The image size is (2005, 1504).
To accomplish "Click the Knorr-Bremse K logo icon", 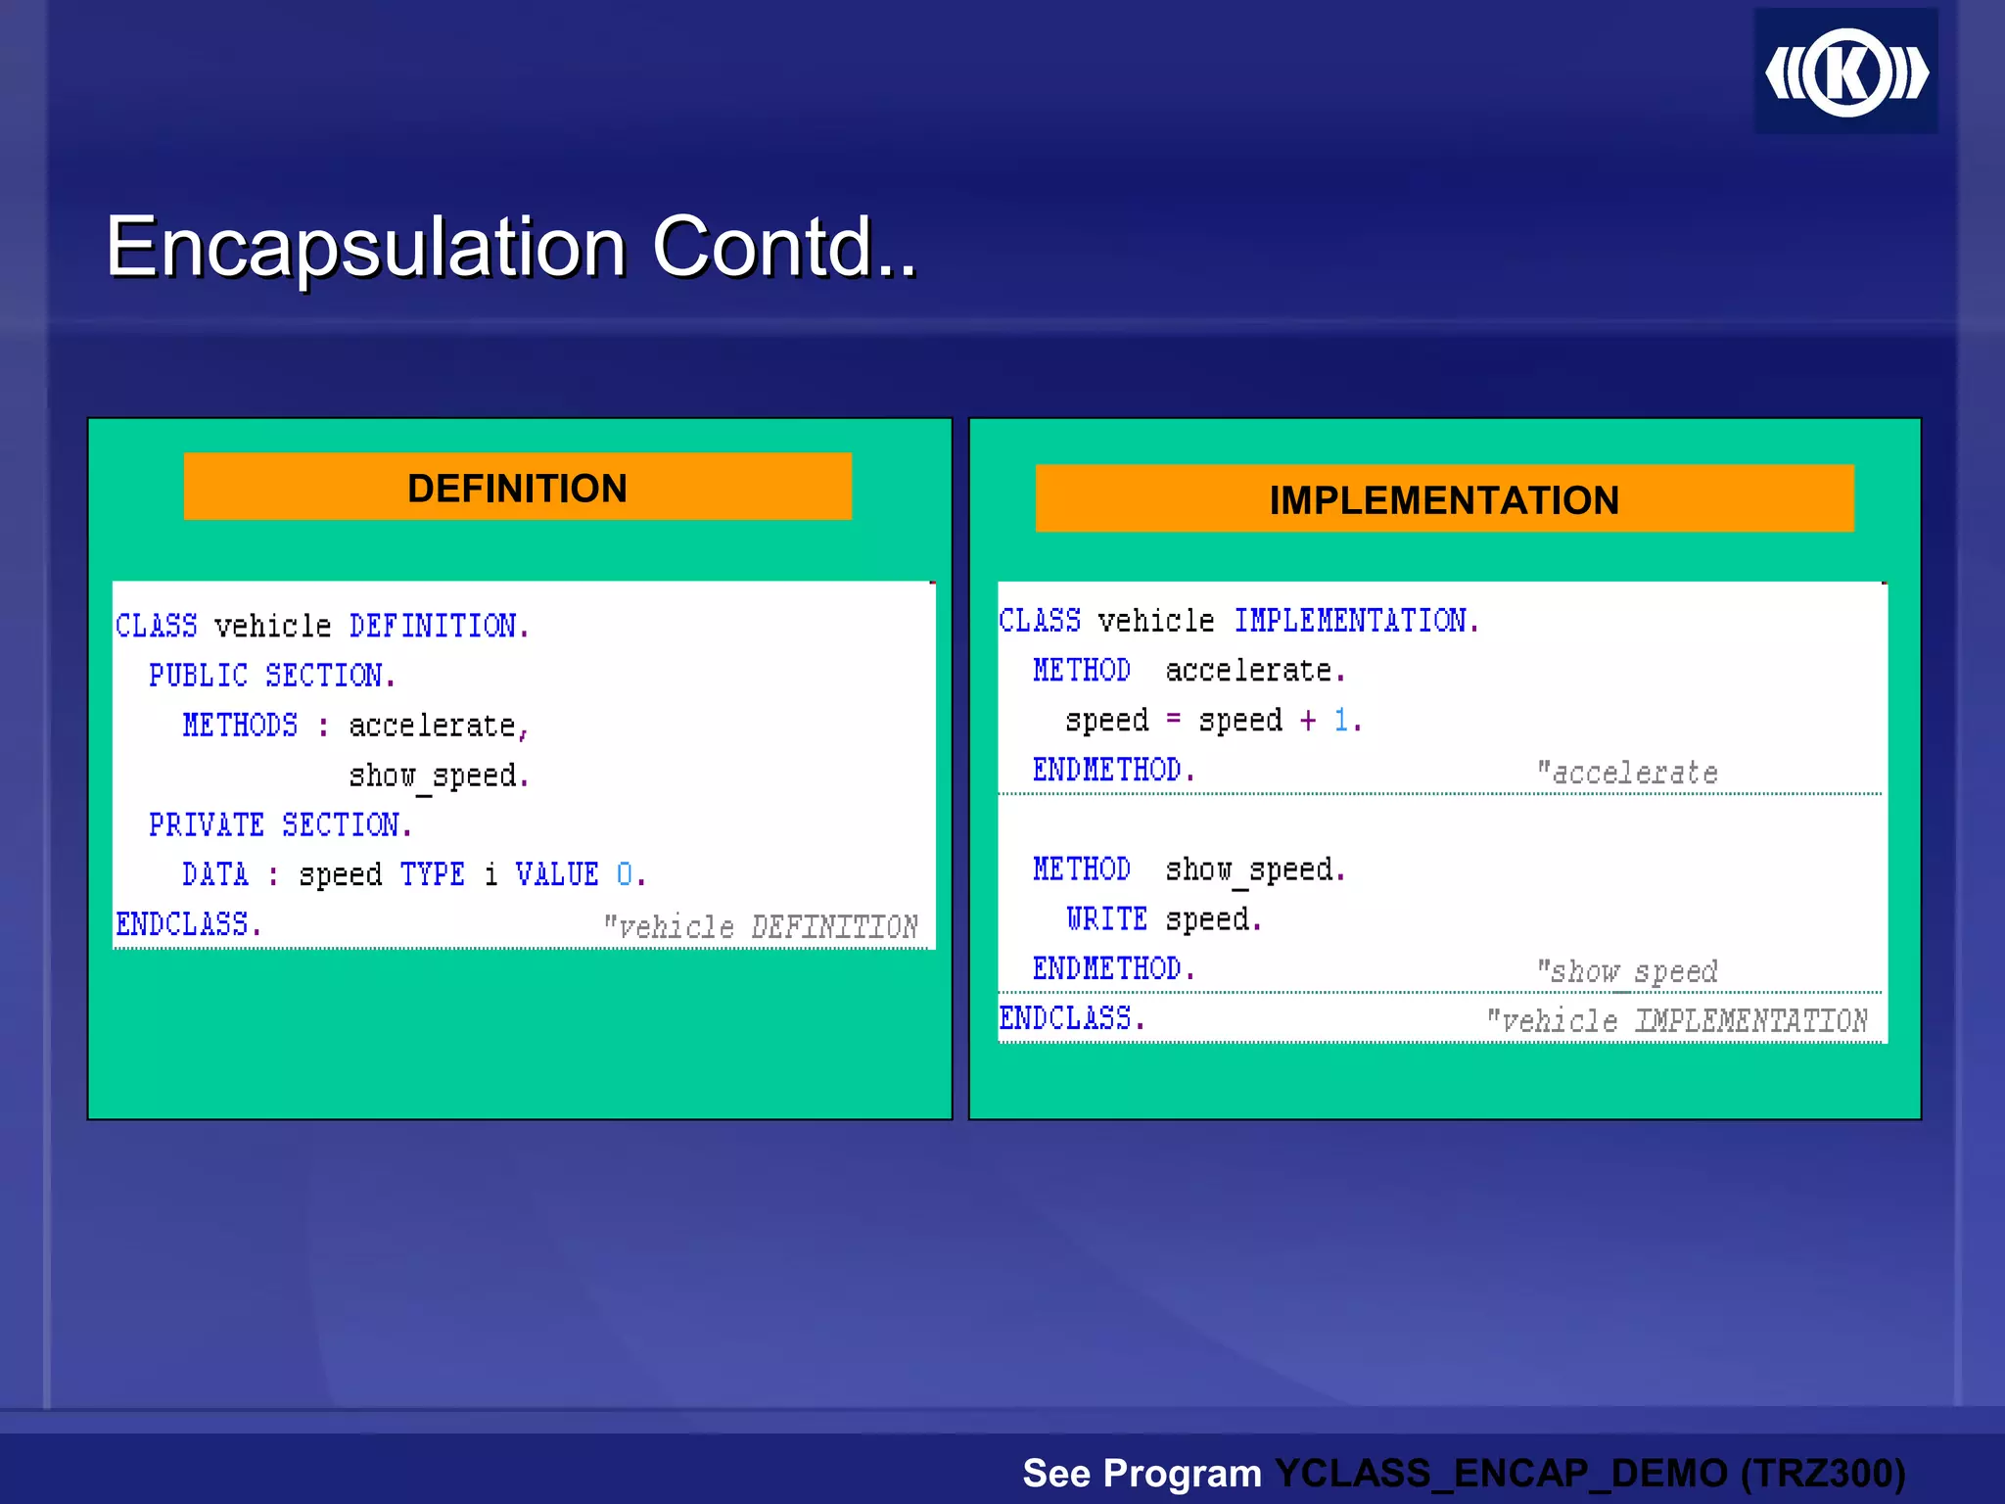I will click(1846, 72).
